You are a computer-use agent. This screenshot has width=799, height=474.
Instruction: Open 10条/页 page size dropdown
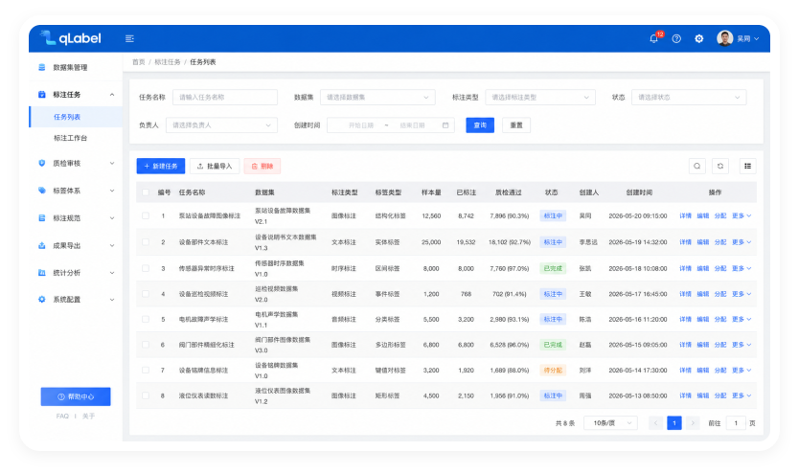pos(611,423)
